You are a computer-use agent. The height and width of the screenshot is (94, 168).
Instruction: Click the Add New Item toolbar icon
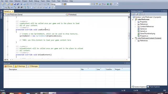click(x=8, y=4)
